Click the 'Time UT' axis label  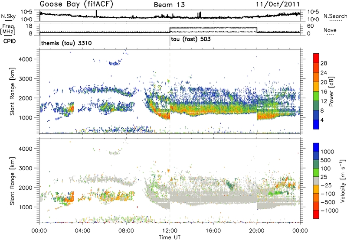point(170,237)
